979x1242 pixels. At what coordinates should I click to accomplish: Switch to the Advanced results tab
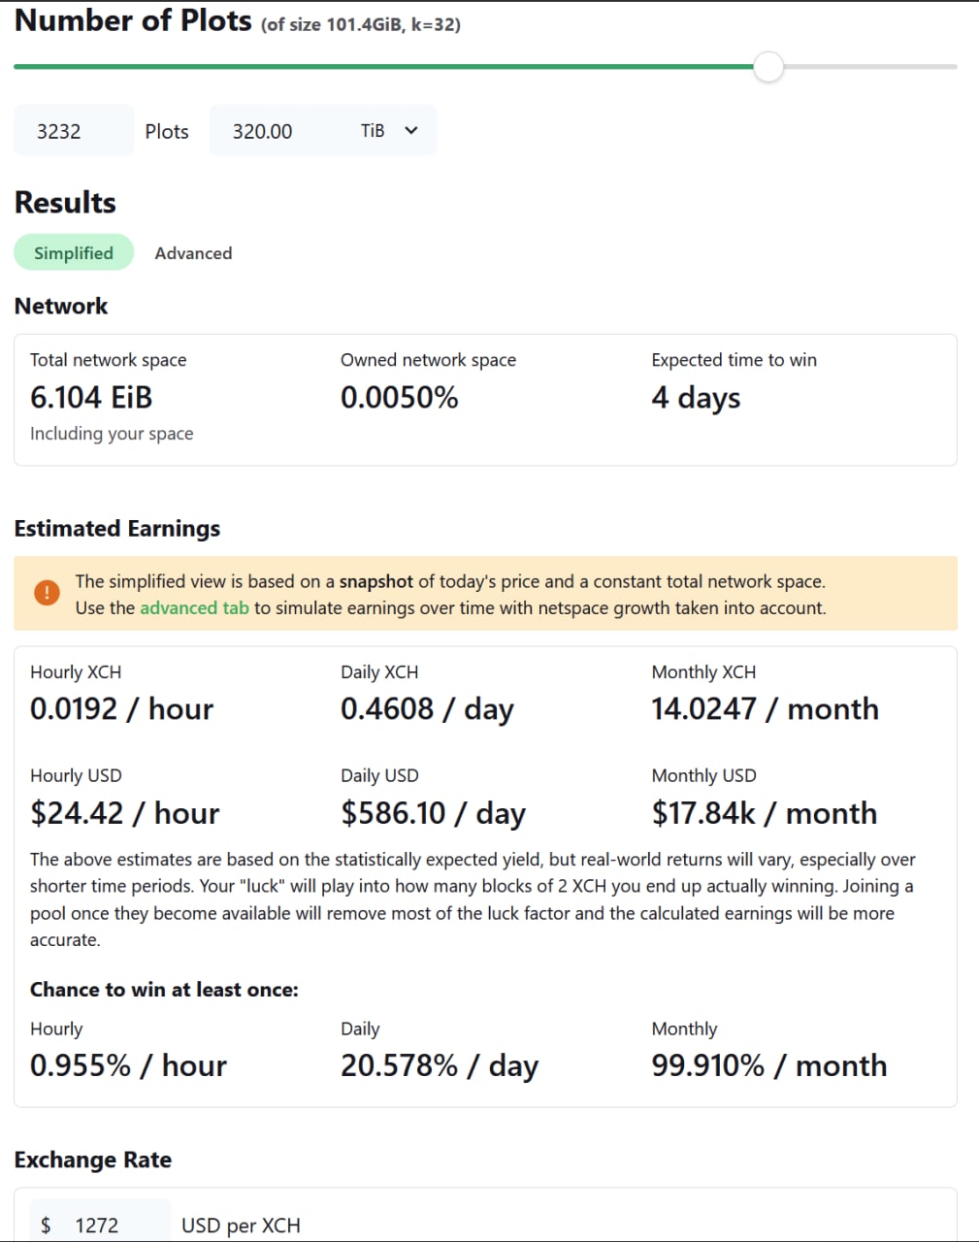tap(193, 253)
